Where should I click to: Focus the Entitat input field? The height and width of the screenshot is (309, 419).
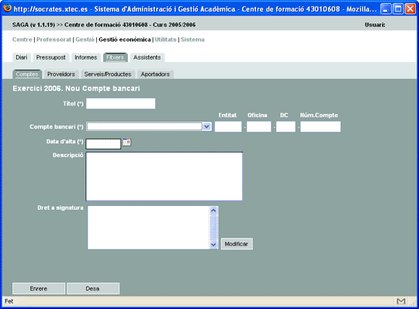click(x=228, y=127)
